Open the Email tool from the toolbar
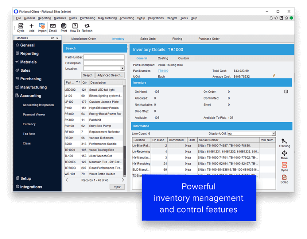This screenshot has width=307, height=239. [52, 28]
